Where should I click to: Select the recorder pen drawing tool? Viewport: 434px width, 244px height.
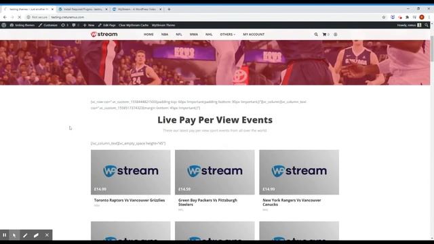tap(25, 235)
